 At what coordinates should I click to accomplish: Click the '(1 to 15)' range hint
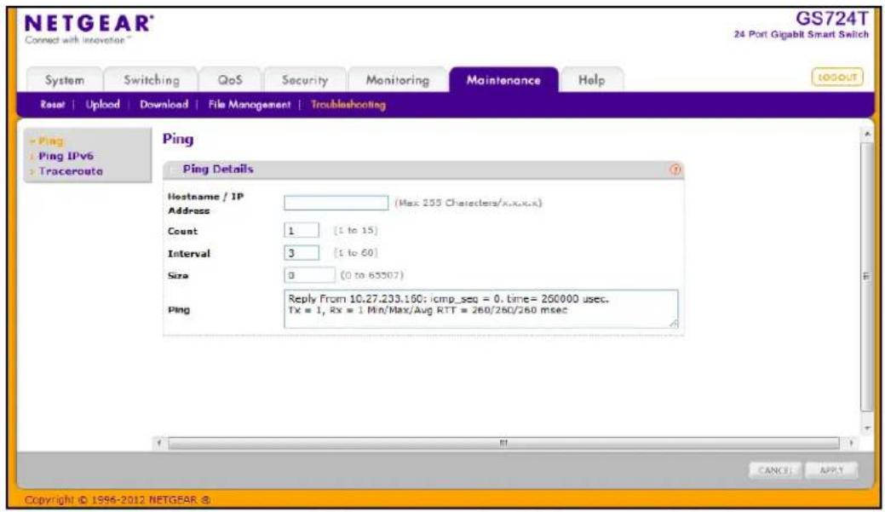pos(355,230)
